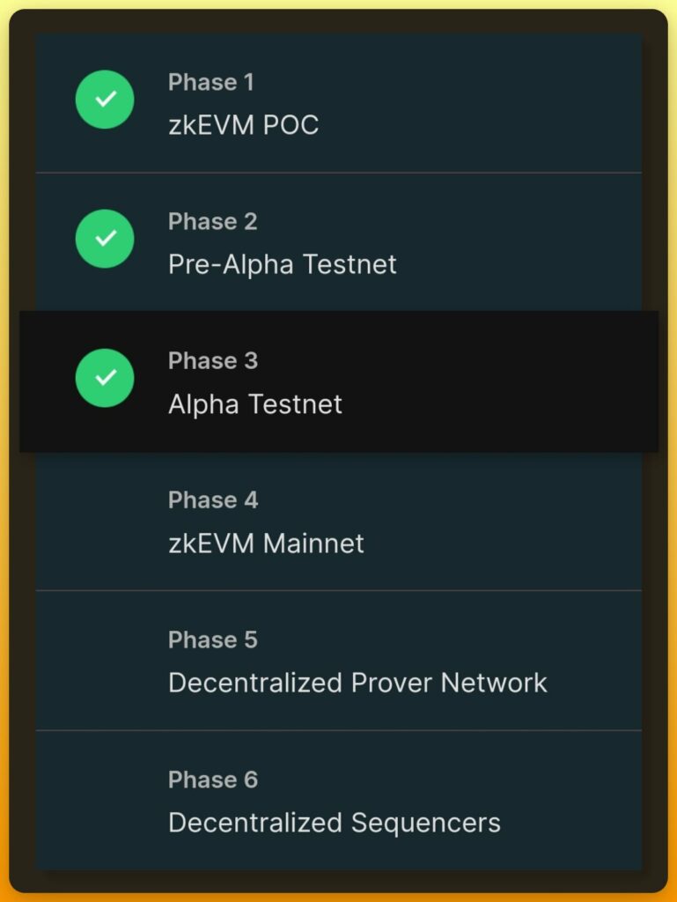Image resolution: width=677 pixels, height=902 pixels.
Task: Click the empty status area of Phase 4
Action: point(105,521)
